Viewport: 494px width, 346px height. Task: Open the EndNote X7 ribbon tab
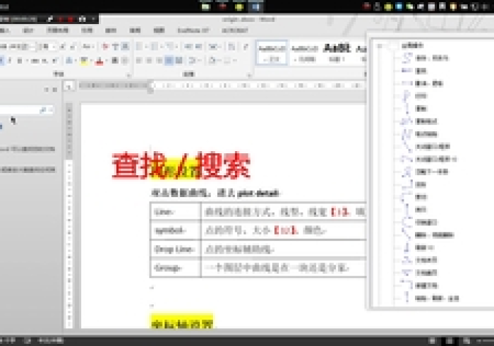pyautogui.click(x=193, y=30)
